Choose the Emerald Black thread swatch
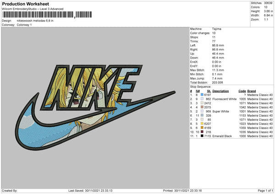 point(203,136)
